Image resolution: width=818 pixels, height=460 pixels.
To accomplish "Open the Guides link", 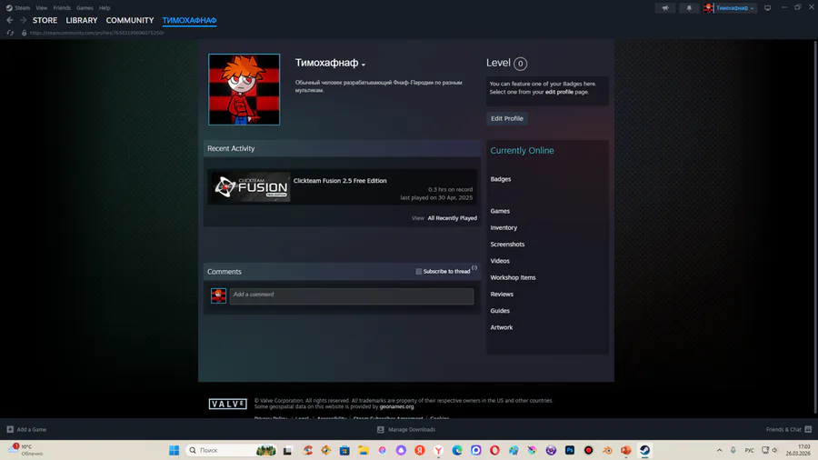I will click(x=500, y=311).
